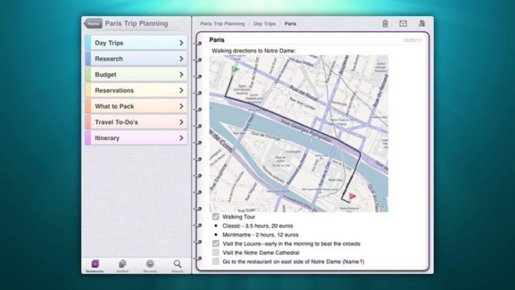Tap the Notre Dame walking map image
Image resolution: width=515 pixels, height=290 pixels.
[x=299, y=134]
